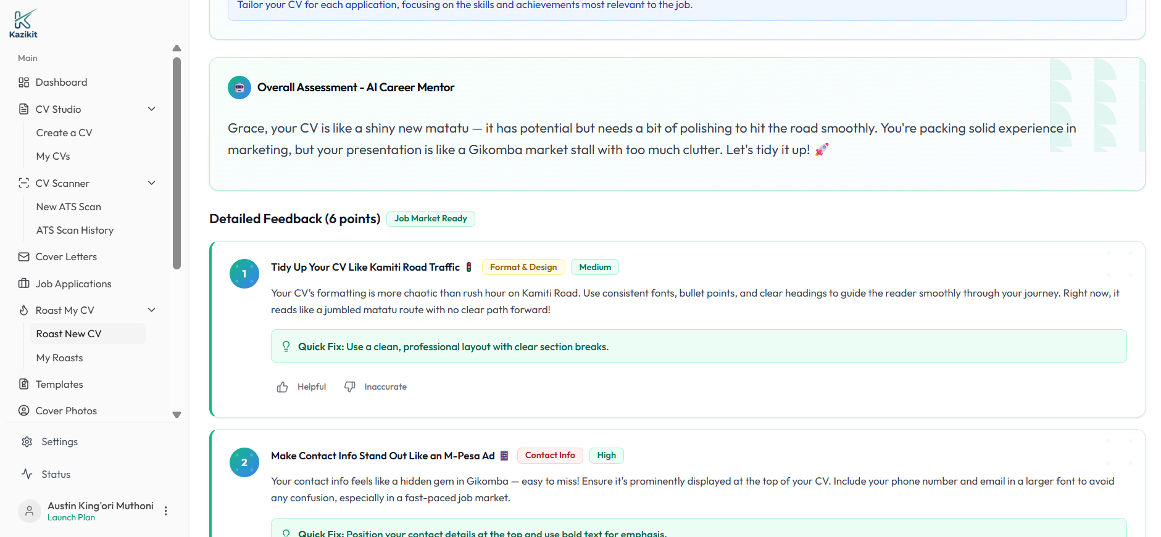Mark feedback 1 as Helpful
1161x537 pixels.
301,387
